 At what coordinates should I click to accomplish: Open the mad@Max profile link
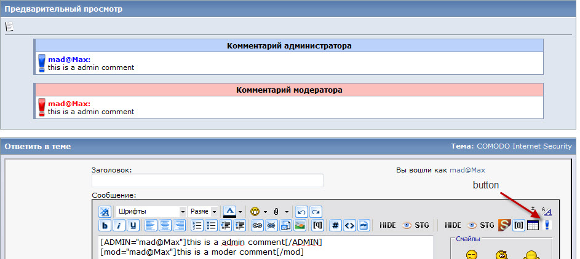point(471,169)
